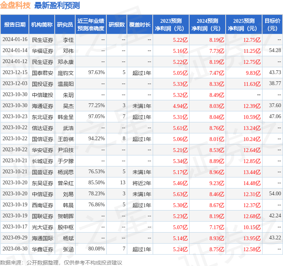Viewport: 283px width, 266px height.
Task: Select 国投证券 institution cell
Action: click(x=43, y=84)
